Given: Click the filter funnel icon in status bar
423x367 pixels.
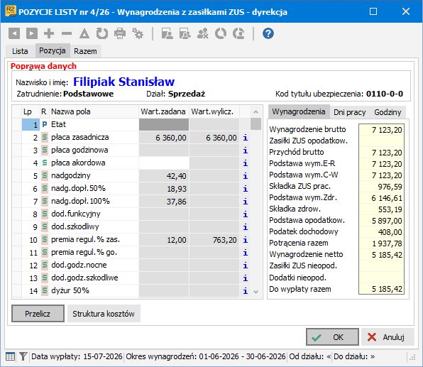Looking at the screenshot, I should click(23, 356).
